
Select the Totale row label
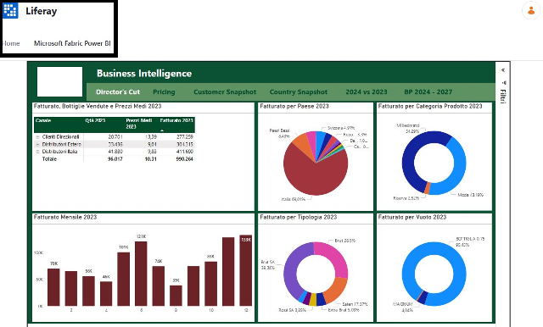[x=49, y=159]
